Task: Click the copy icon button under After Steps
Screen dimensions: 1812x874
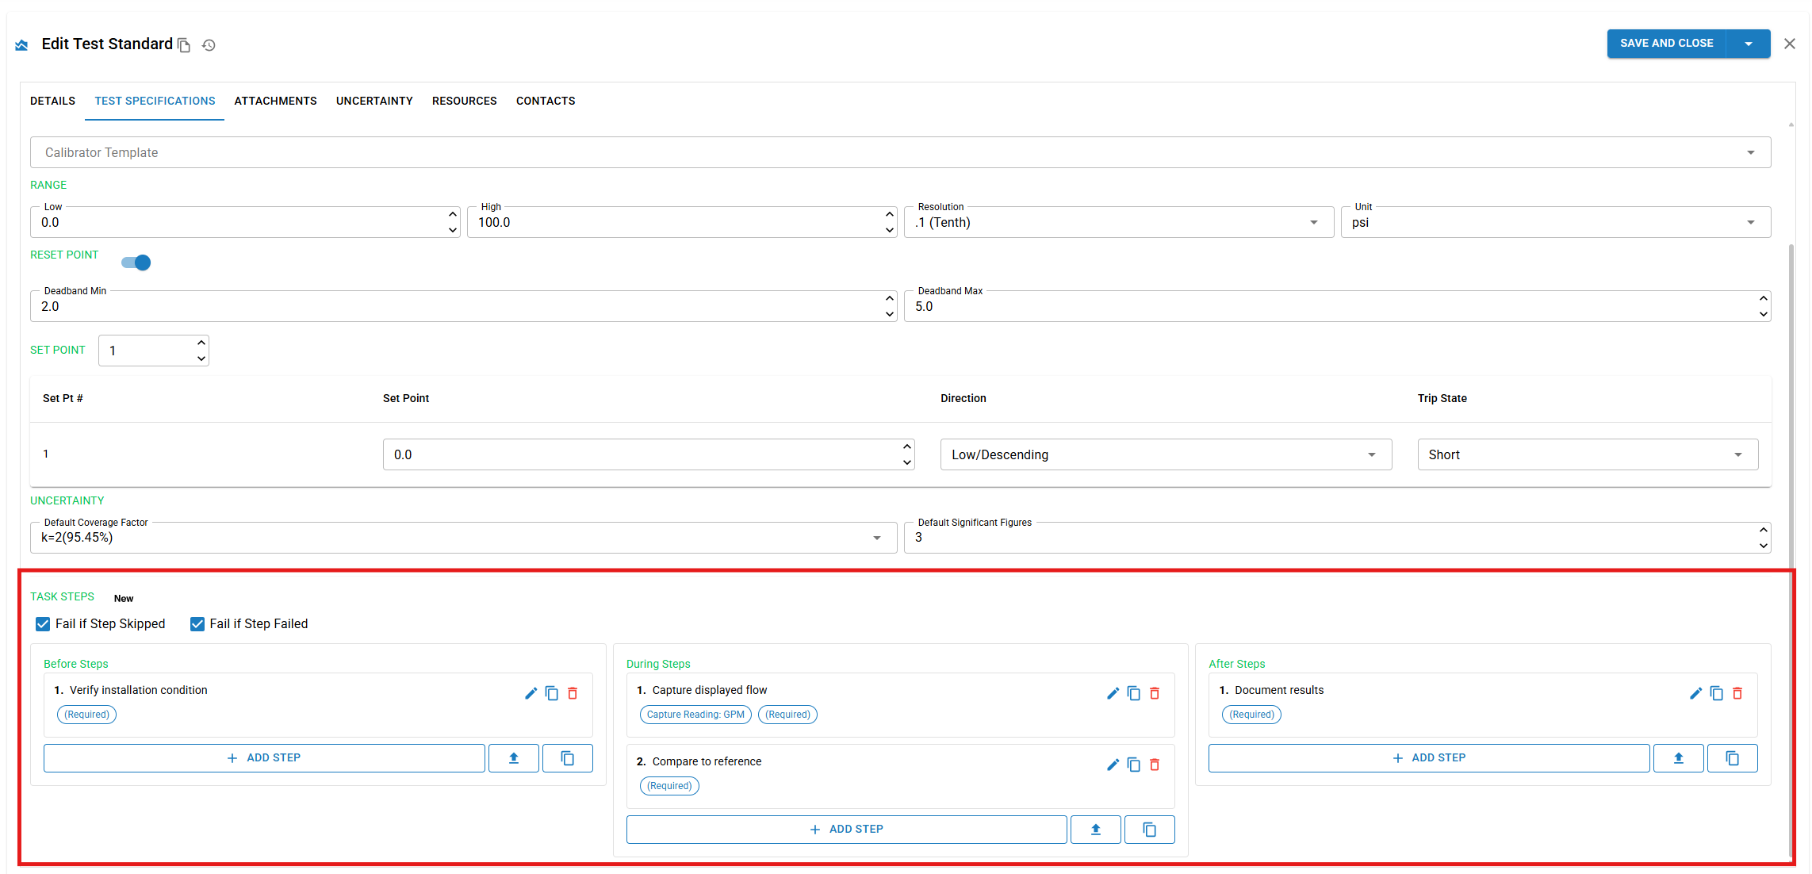Action: (1733, 758)
